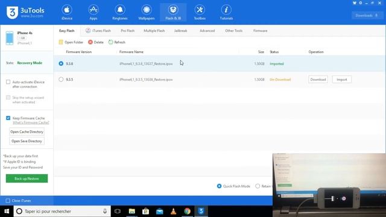
Task: Open the Pro Flash tab
Action: (127, 31)
